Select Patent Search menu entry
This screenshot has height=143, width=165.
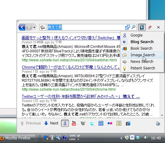click(142, 68)
